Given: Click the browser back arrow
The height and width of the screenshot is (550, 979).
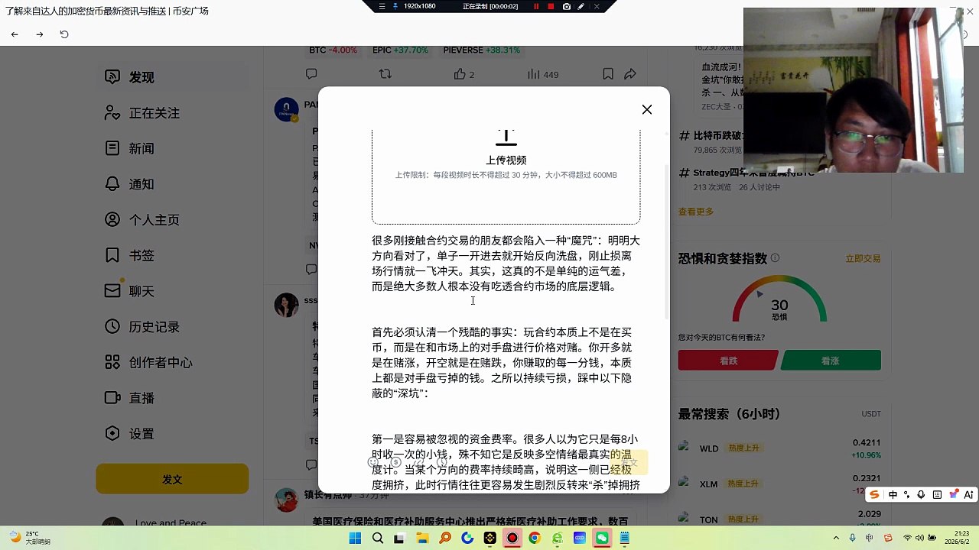Looking at the screenshot, I should (15, 34).
